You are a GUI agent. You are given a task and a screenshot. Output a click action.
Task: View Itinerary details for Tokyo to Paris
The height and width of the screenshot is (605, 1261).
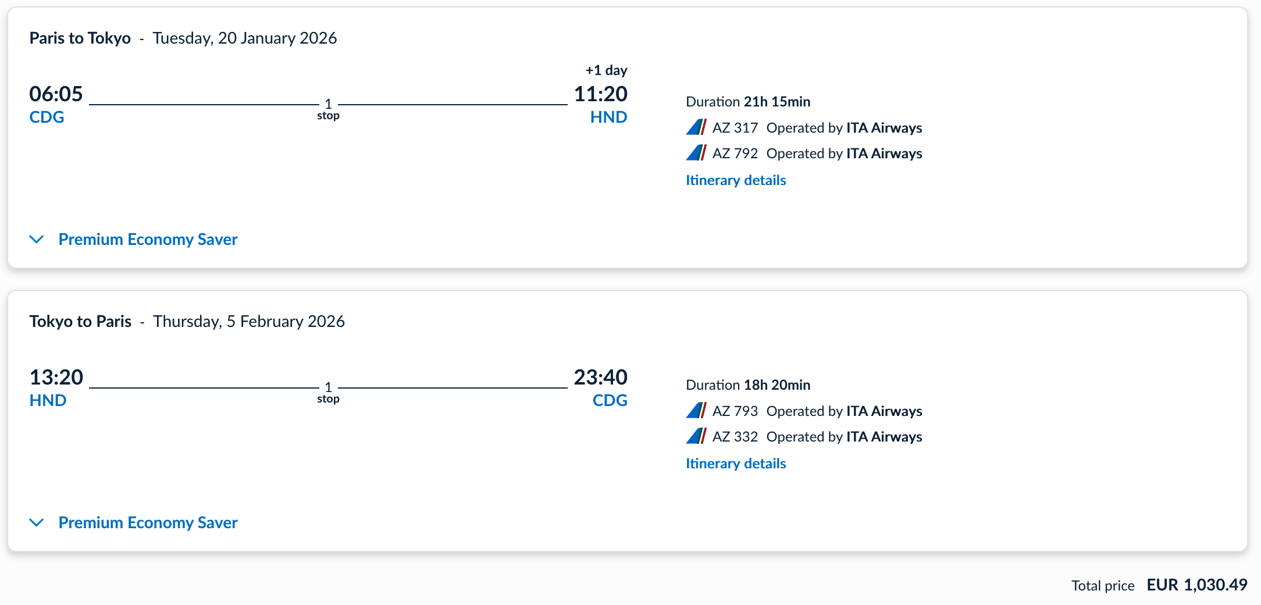(735, 464)
